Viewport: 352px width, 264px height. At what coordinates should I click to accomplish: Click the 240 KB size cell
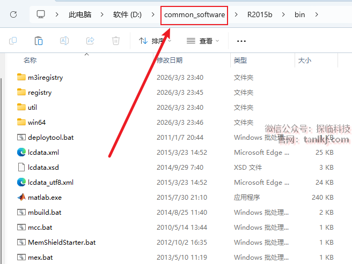(322, 198)
